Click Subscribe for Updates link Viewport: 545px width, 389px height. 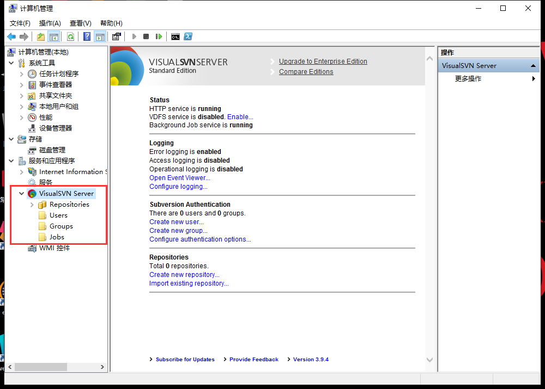click(185, 360)
